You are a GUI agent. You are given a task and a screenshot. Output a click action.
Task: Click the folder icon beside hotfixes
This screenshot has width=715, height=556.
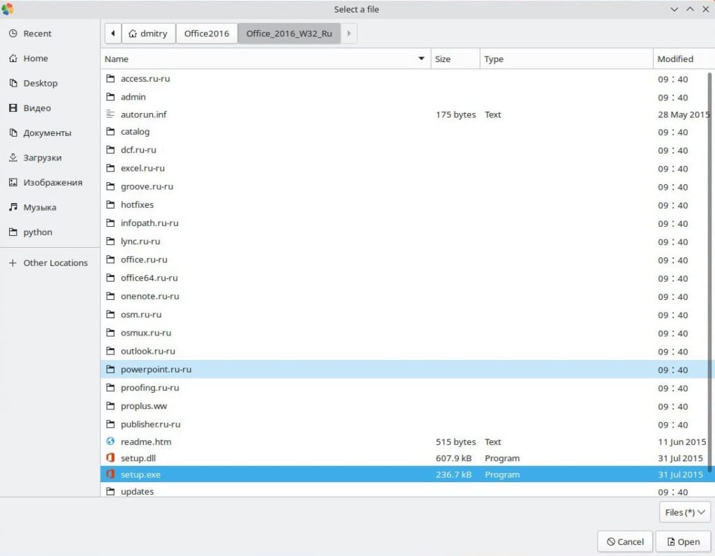(x=110, y=205)
